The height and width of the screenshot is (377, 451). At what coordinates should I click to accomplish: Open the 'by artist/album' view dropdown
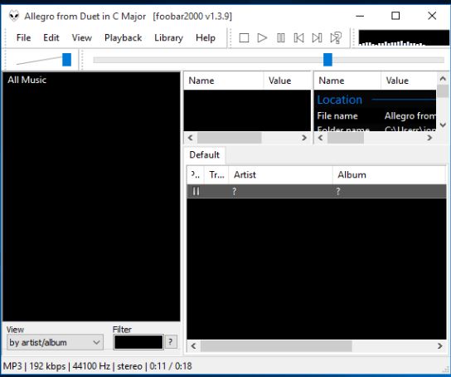coord(55,342)
